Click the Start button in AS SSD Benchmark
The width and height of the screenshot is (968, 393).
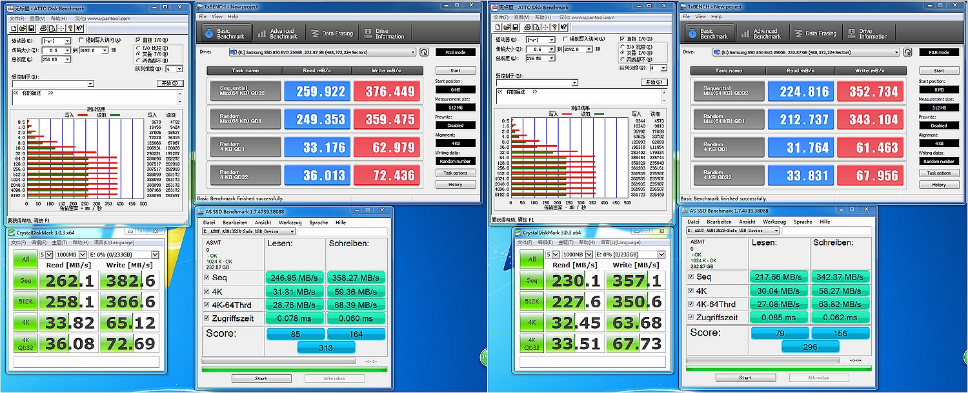[x=261, y=377]
